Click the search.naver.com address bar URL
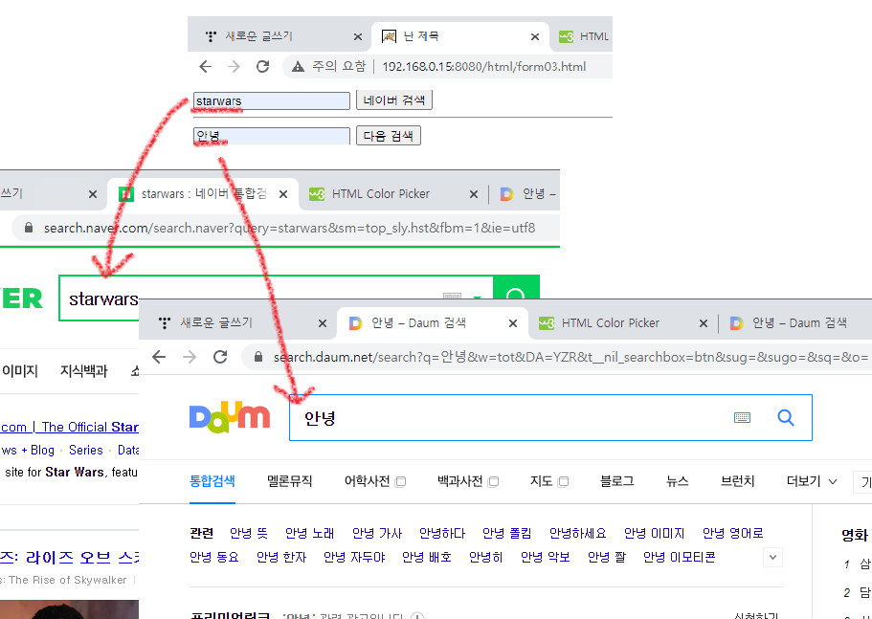 (x=289, y=228)
